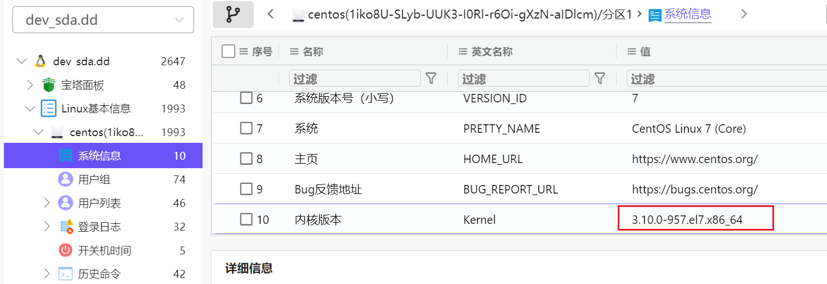Toggle the select-all checkbox in header
Viewport: 827px width, 284px height.
point(228,52)
